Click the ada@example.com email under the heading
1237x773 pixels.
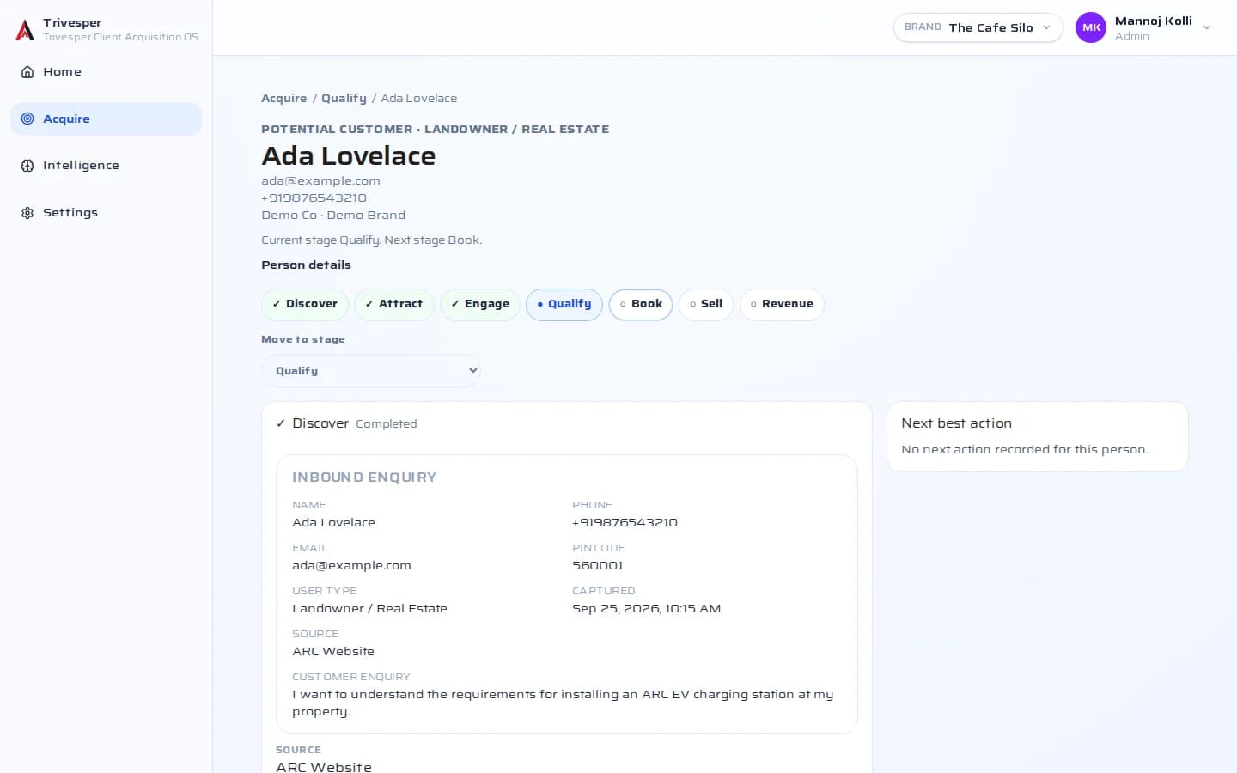[x=321, y=181]
